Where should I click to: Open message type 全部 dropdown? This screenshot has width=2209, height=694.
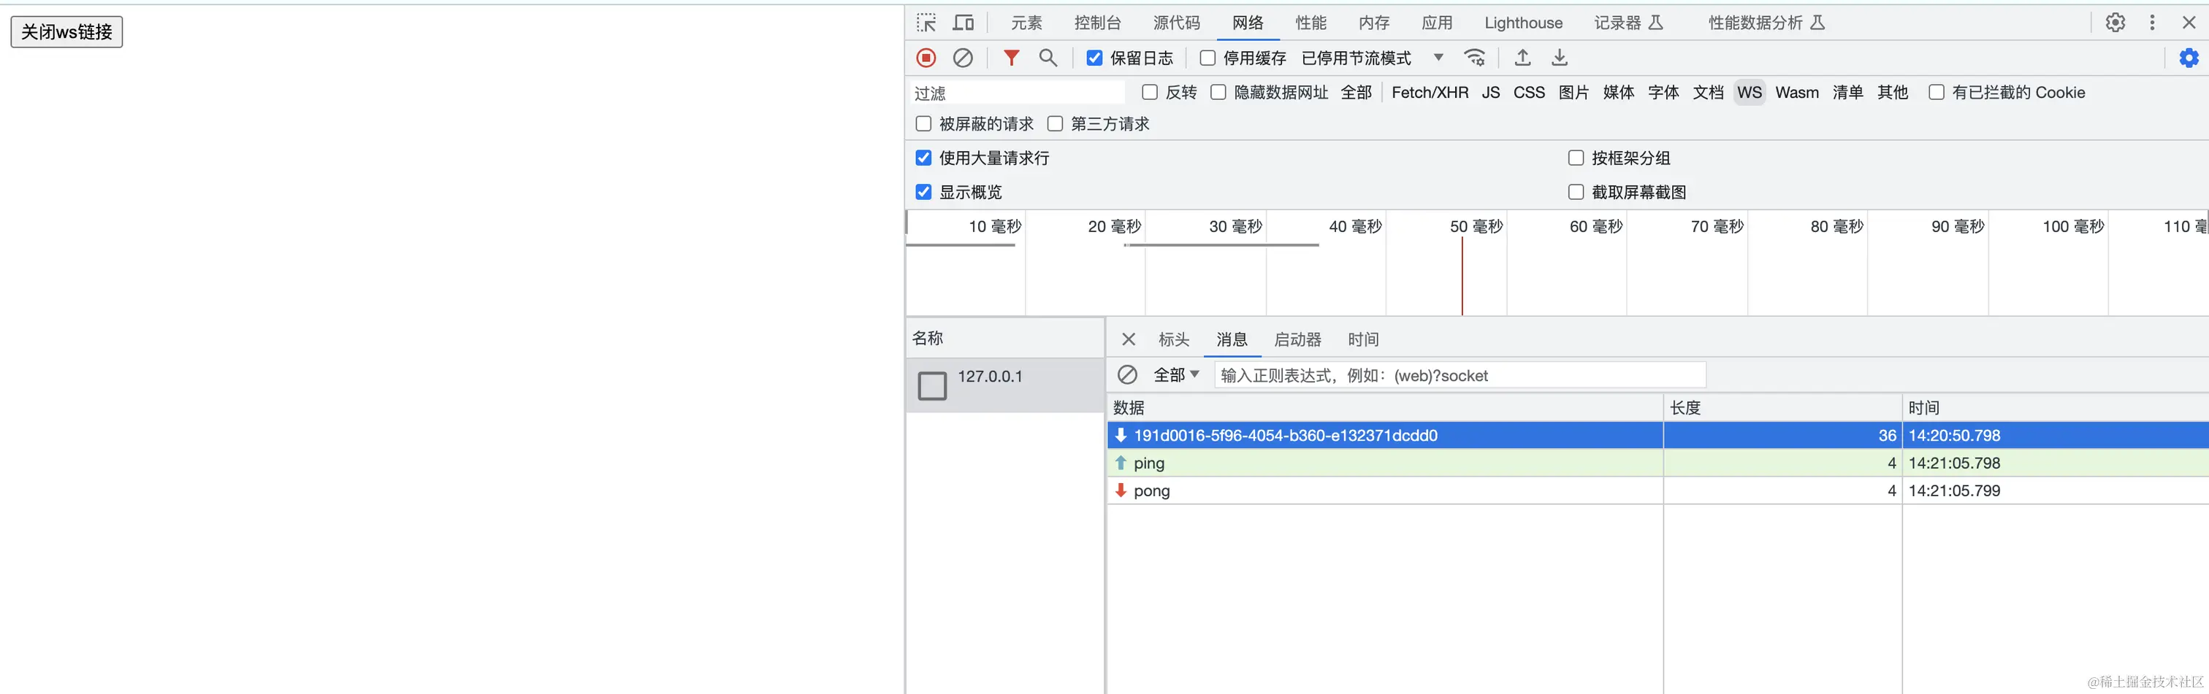pyautogui.click(x=1175, y=374)
